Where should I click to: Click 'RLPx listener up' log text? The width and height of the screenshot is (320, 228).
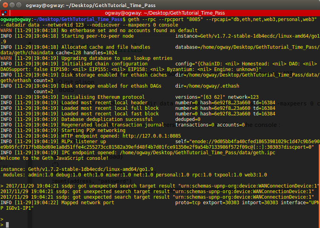(84, 142)
